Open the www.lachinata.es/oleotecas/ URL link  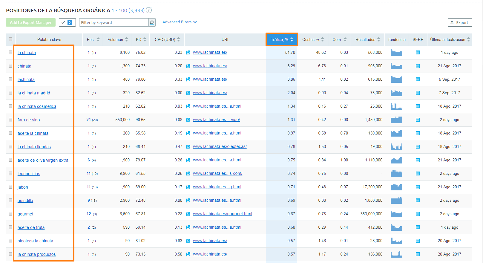pos(220,146)
